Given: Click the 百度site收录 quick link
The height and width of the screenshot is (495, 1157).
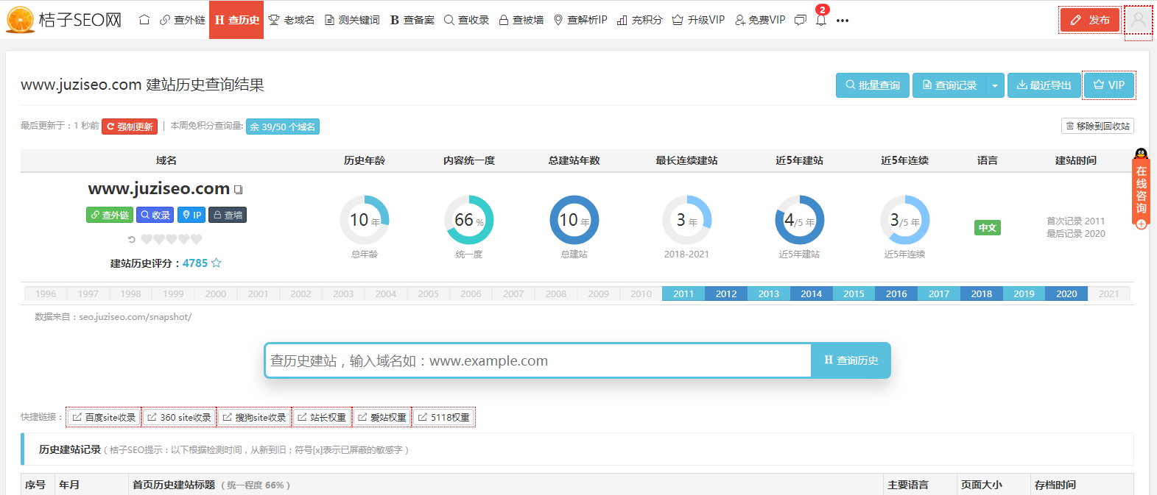Looking at the screenshot, I should tap(104, 417).
